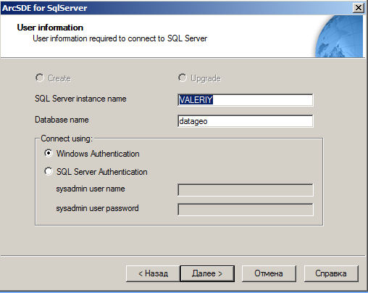Click the 'User information' bold heading
The image size is (368, 293).
(50, 28)
